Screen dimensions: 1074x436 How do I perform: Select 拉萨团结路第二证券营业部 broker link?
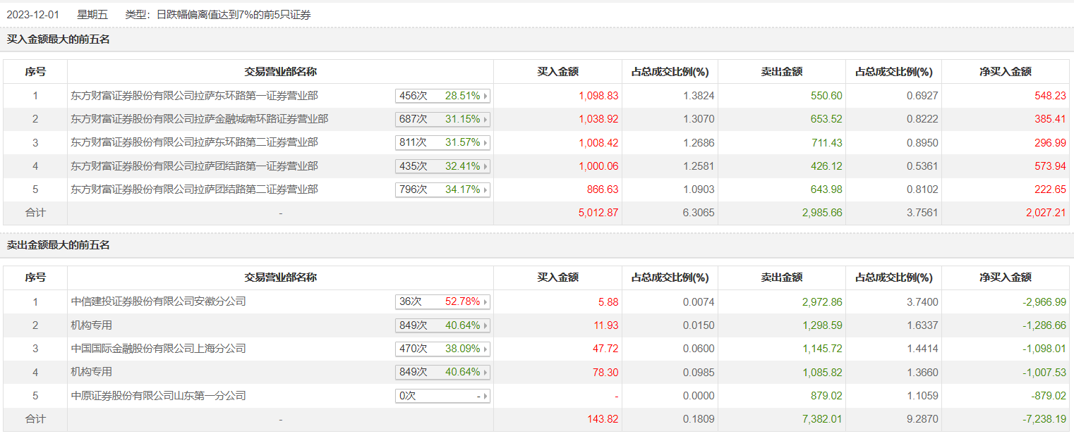pos(195,189)
